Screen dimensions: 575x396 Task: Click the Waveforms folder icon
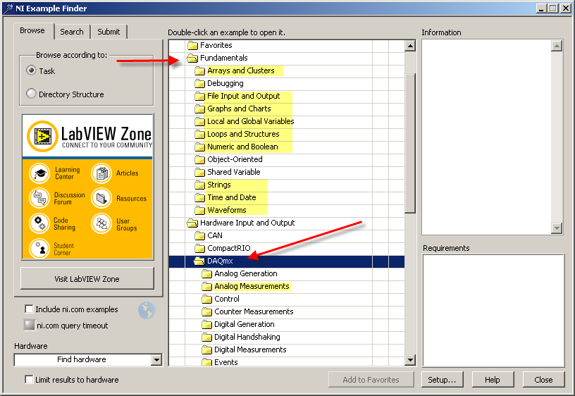point(200,210)
